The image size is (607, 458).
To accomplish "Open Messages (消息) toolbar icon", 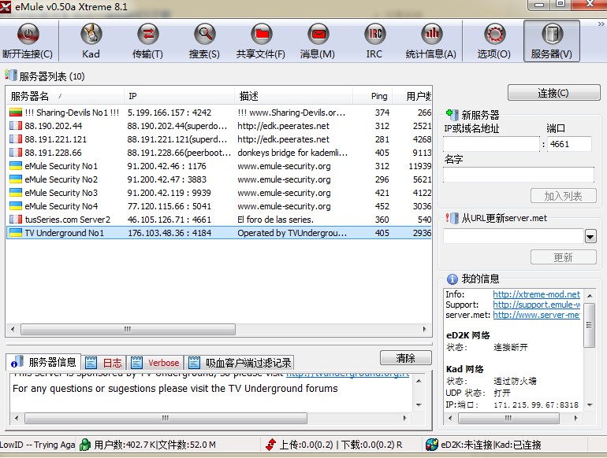I will click(x=318, y=34).
